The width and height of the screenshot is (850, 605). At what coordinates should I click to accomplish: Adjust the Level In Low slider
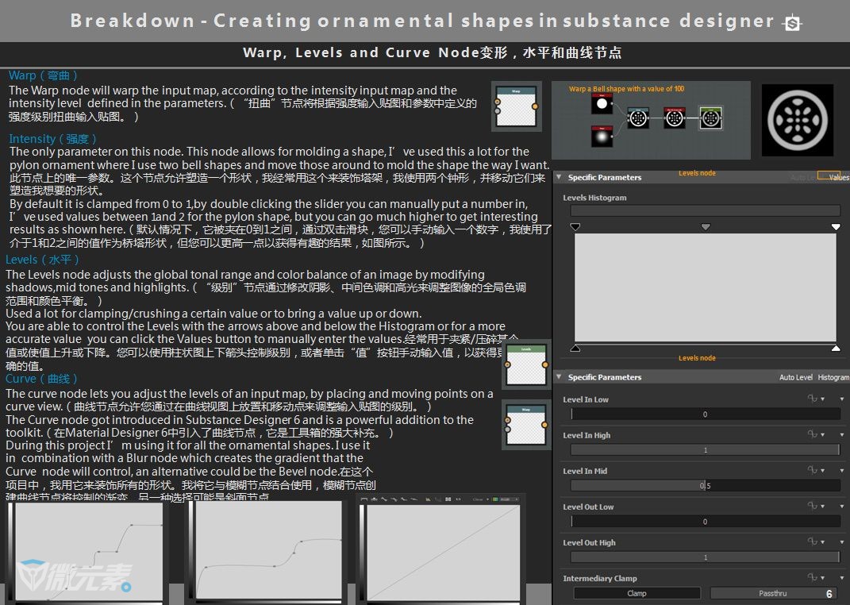pos(706,414)
